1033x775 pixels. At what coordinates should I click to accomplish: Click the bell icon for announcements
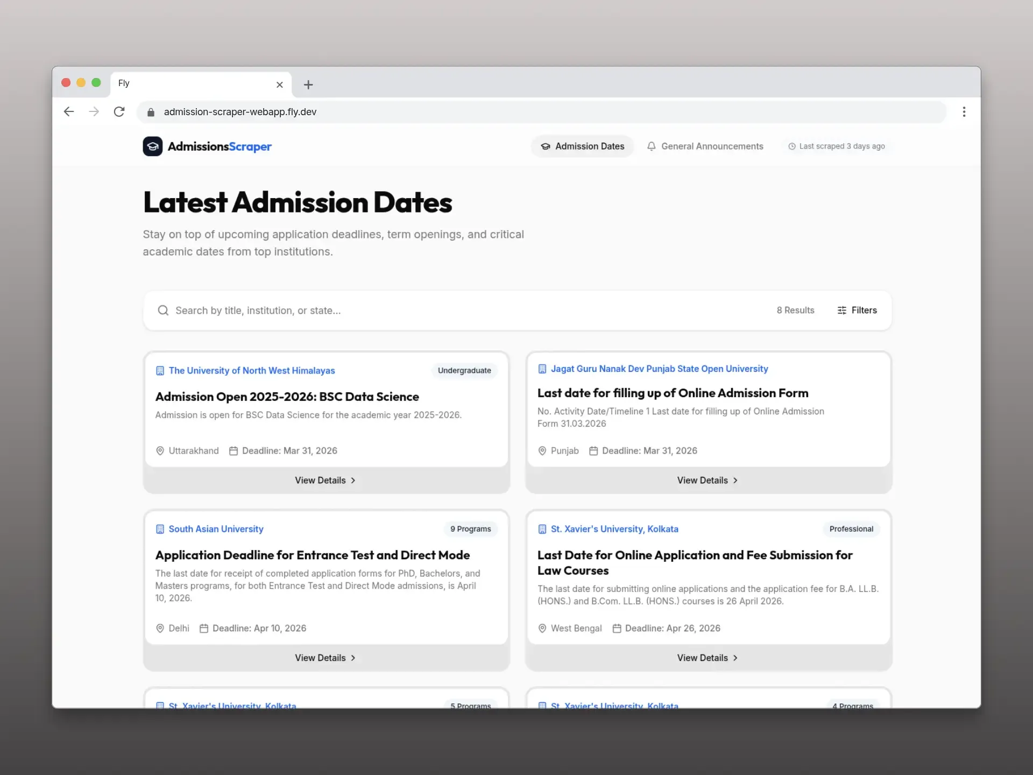point(652,146)
